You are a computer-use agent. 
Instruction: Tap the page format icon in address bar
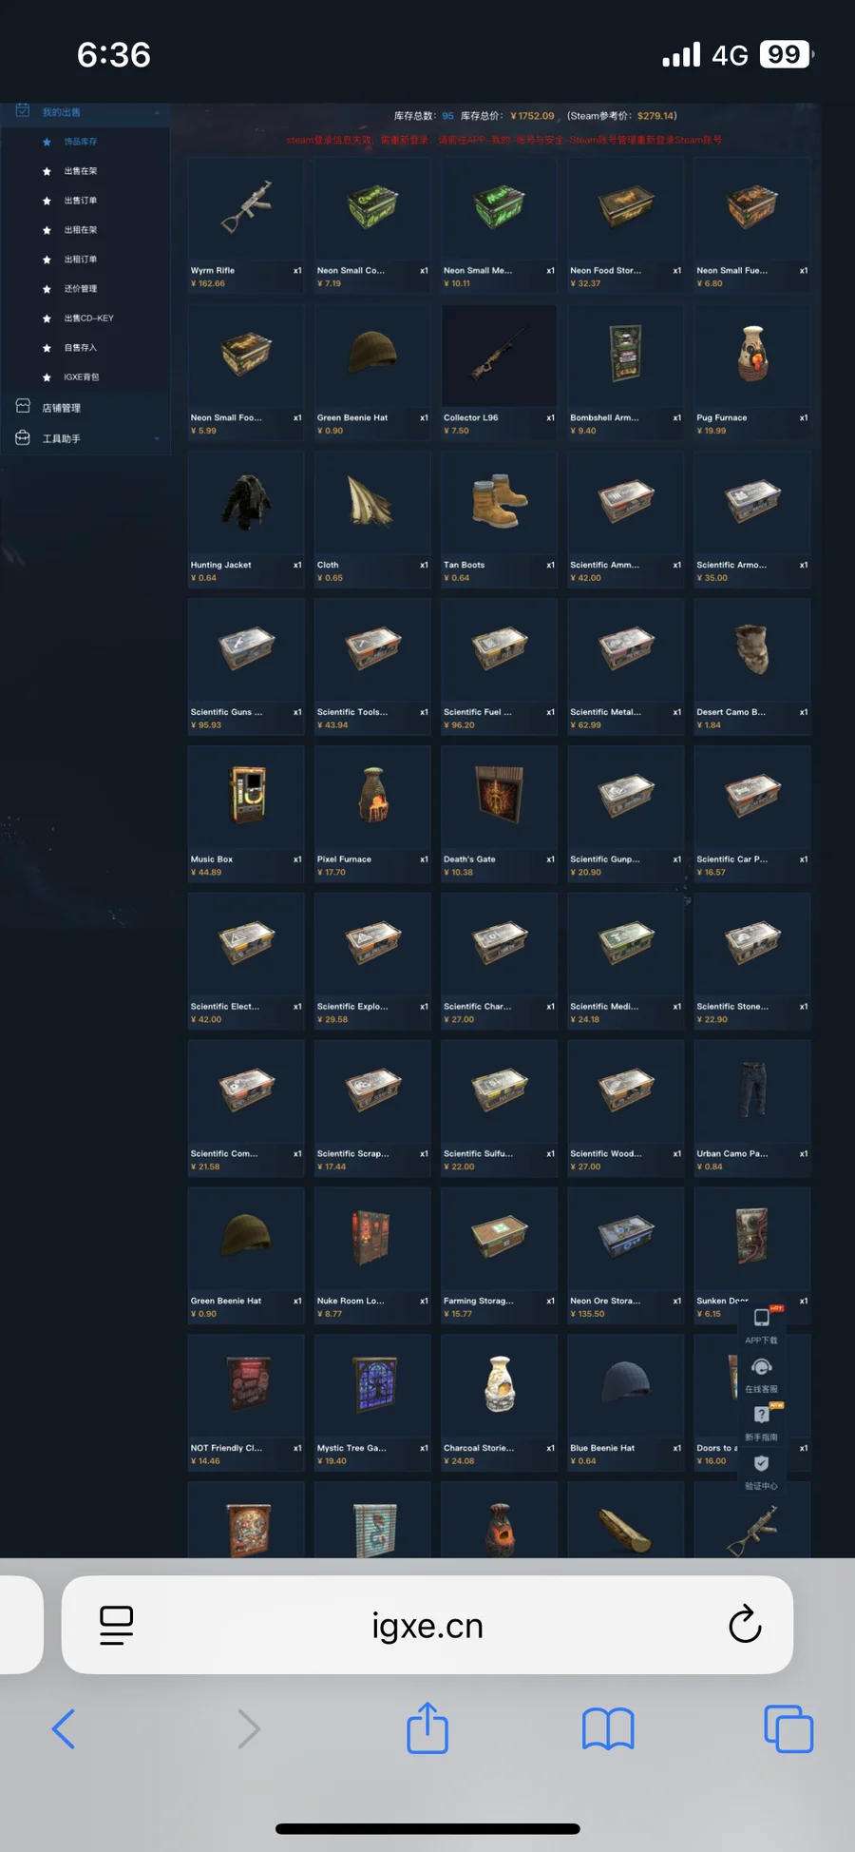[117, 1625]
